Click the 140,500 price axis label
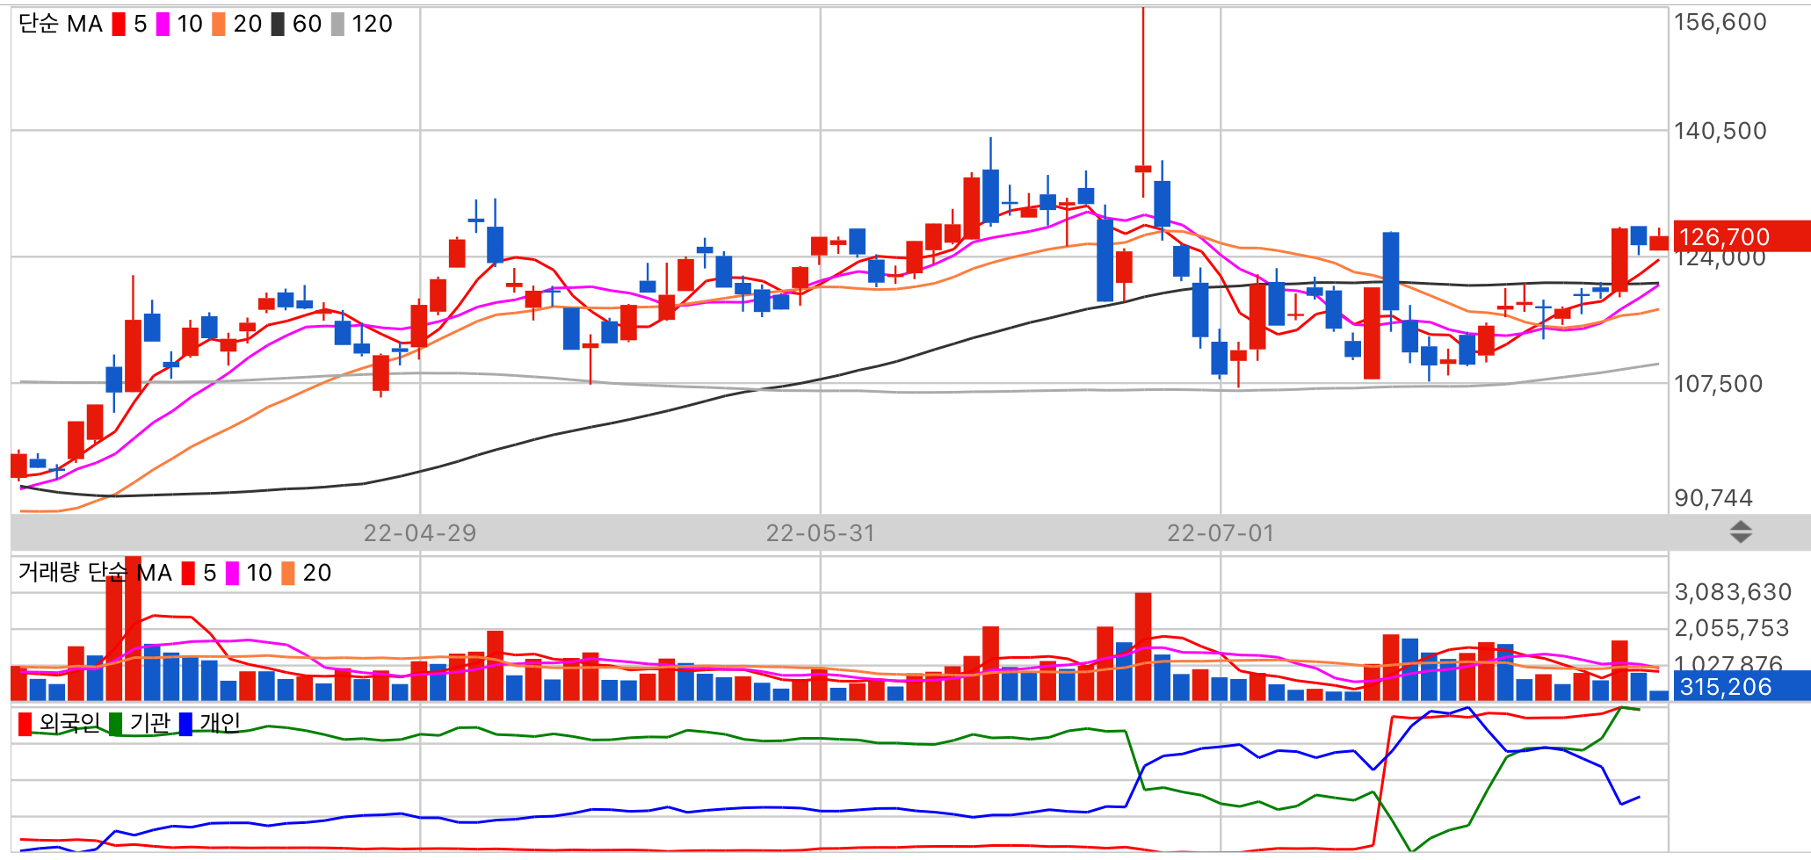Viewport: 1811px width, 860px height. [x=1720, y=131]
